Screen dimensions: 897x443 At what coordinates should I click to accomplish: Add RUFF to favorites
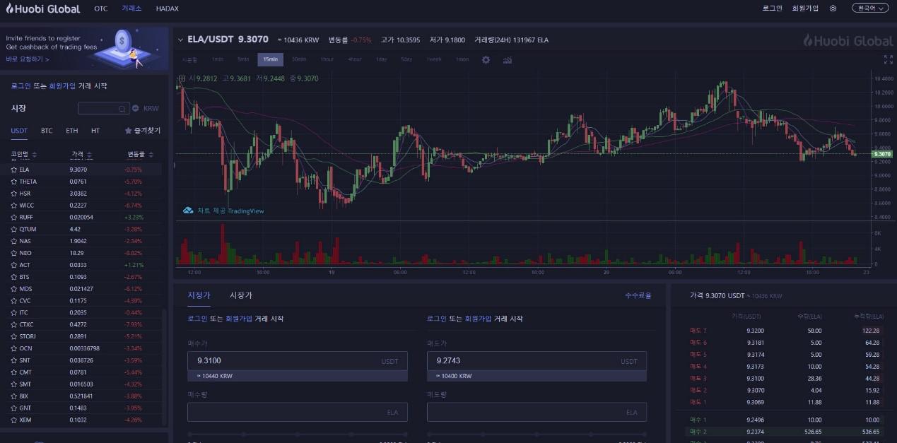pyautogui.click(x=13, y=217)
